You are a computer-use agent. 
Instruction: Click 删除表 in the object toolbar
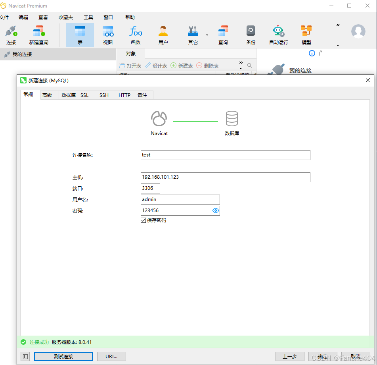[207, 66]
